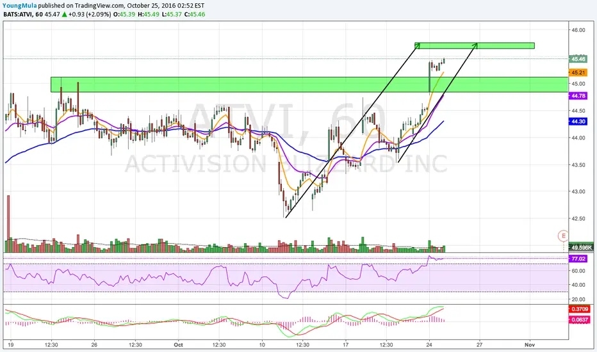Click the purple 44.78 moving average label
Viewport: 597px width, 352px height.
tap(578, 96)
